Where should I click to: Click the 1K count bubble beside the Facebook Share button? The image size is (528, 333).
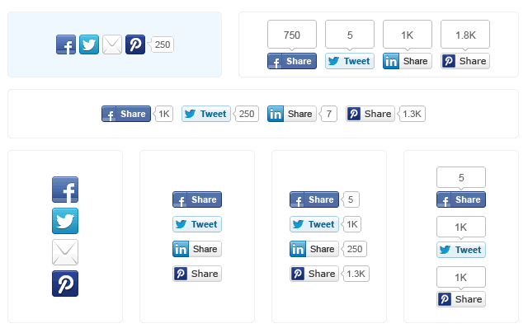163,114
